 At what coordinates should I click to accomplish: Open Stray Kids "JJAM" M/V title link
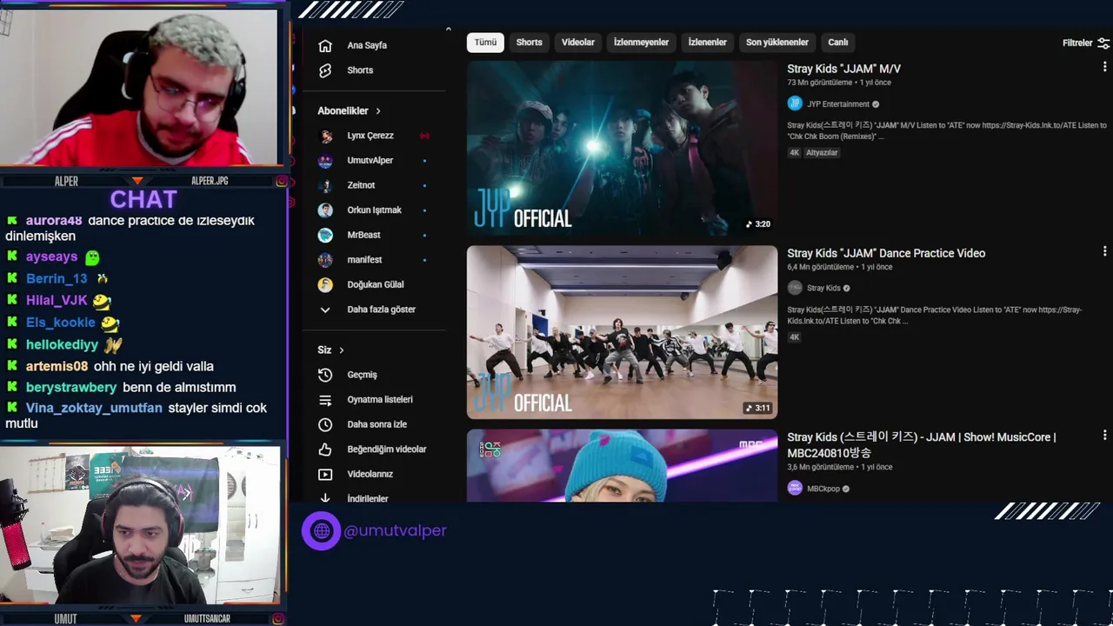coord(843,69)
